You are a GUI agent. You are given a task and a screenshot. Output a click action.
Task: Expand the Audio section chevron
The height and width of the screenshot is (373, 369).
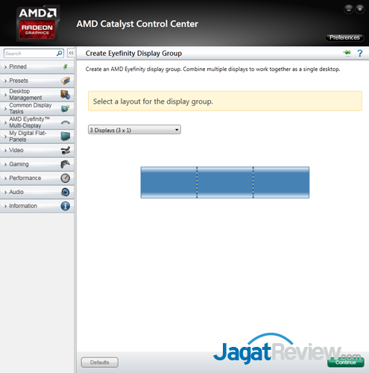(x=5, y=192)
